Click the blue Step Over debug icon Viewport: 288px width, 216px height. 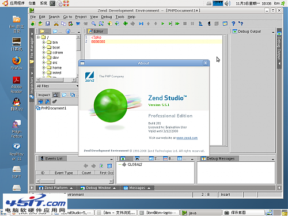tap(141, 24)
